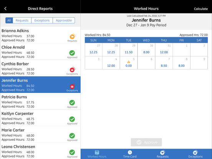Image resolution: width=212 pixels, height=159 pixels.
Task: Open Tuesday 29 cell showing 11.50
Action: pos(129,50)
